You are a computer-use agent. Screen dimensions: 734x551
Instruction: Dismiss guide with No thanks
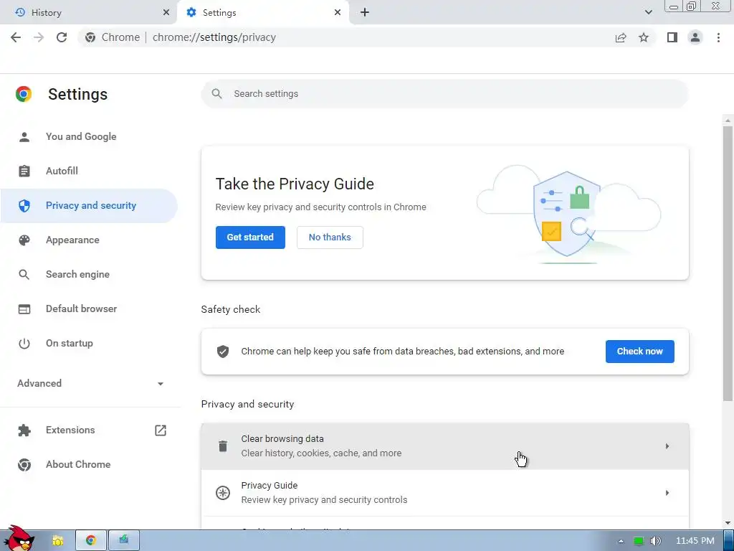click(330, 237)
